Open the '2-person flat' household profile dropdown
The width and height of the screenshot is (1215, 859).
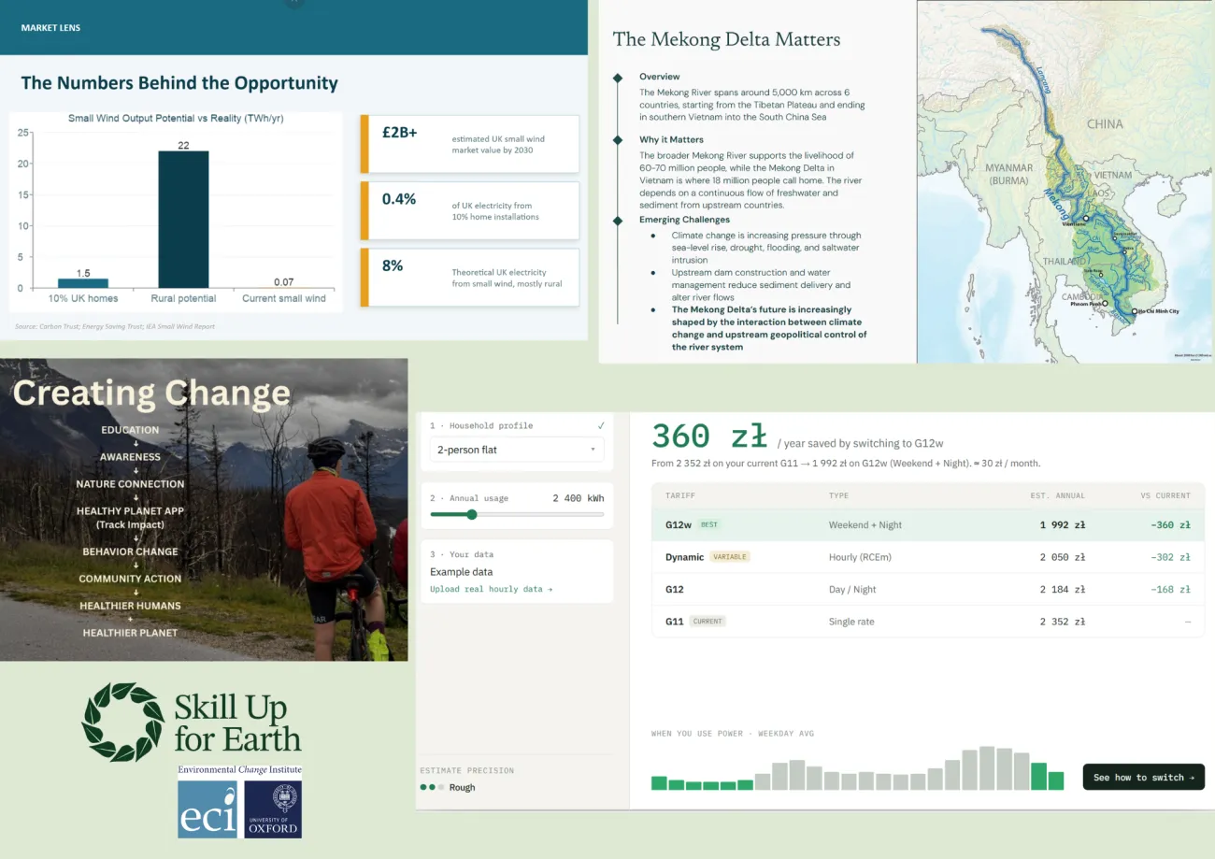(x=517, y=450)
